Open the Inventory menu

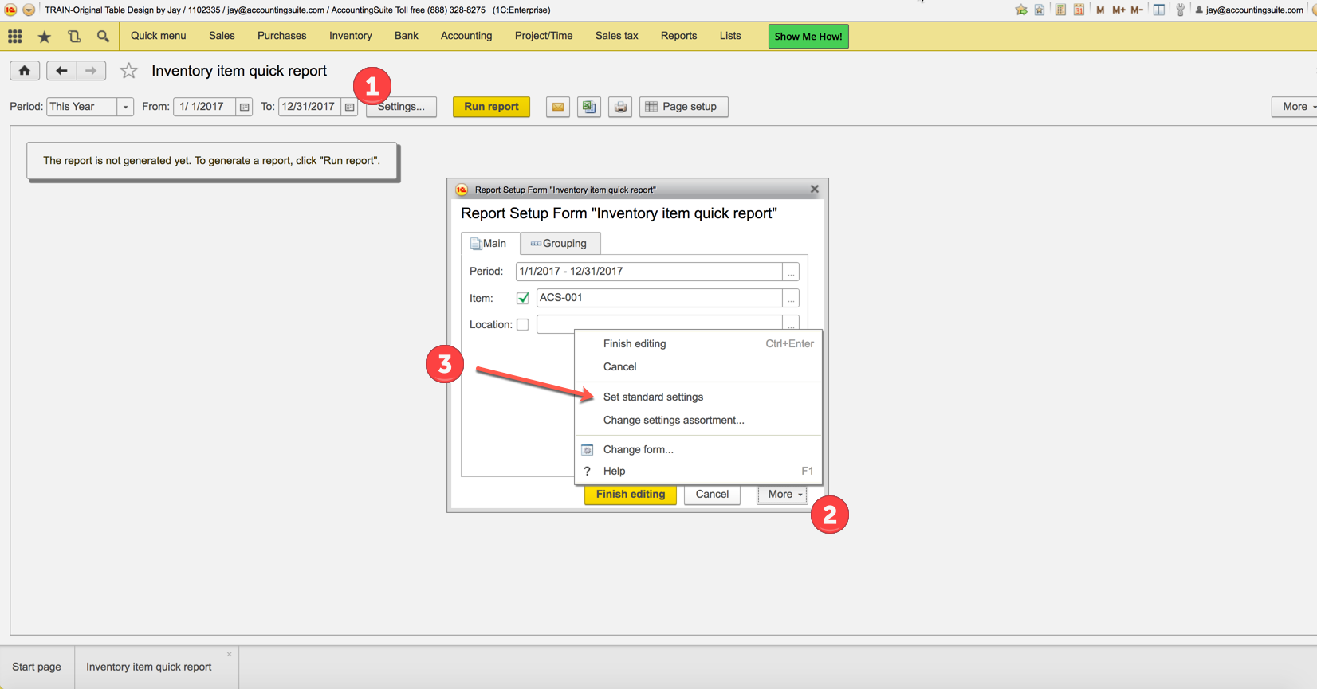[351, 36]
